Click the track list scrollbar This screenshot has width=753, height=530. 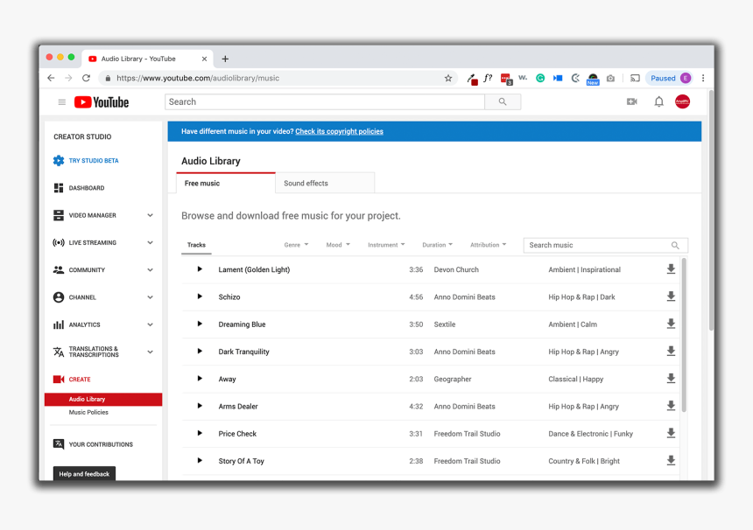point(684,335)
